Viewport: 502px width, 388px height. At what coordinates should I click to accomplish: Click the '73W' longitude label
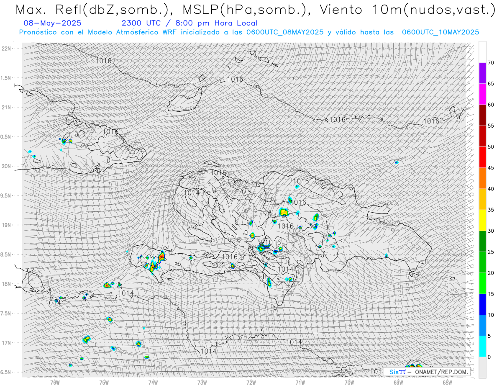point(202,382)
